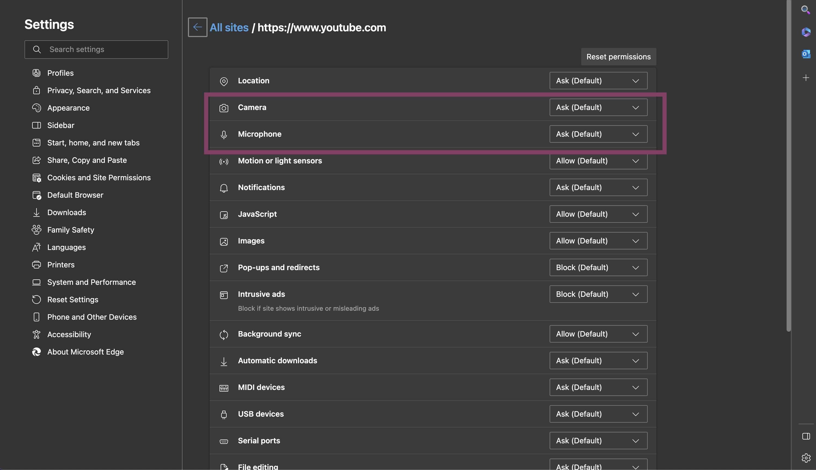Open the Background sync dropdown

coord(598,334)
